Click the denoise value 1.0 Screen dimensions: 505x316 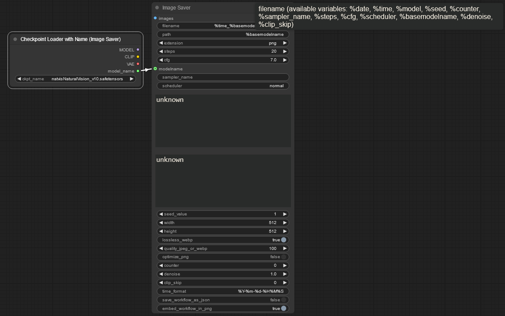(x=273, y=274)
